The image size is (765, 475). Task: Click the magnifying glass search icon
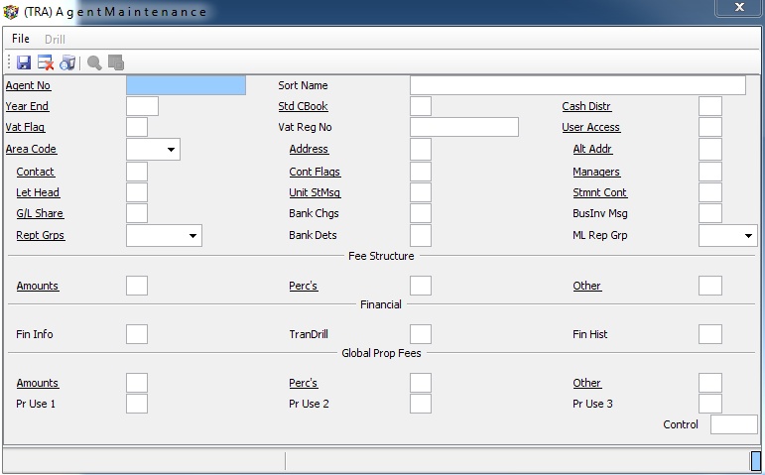(94, 62)
